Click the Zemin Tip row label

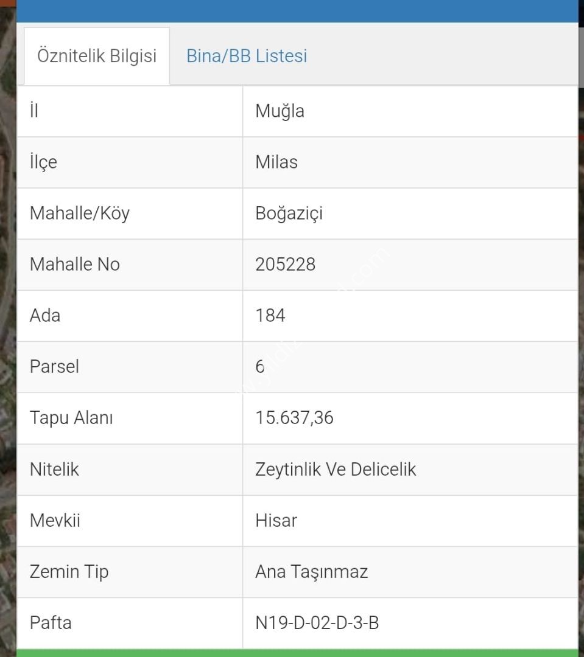click(x=69, y=572)
